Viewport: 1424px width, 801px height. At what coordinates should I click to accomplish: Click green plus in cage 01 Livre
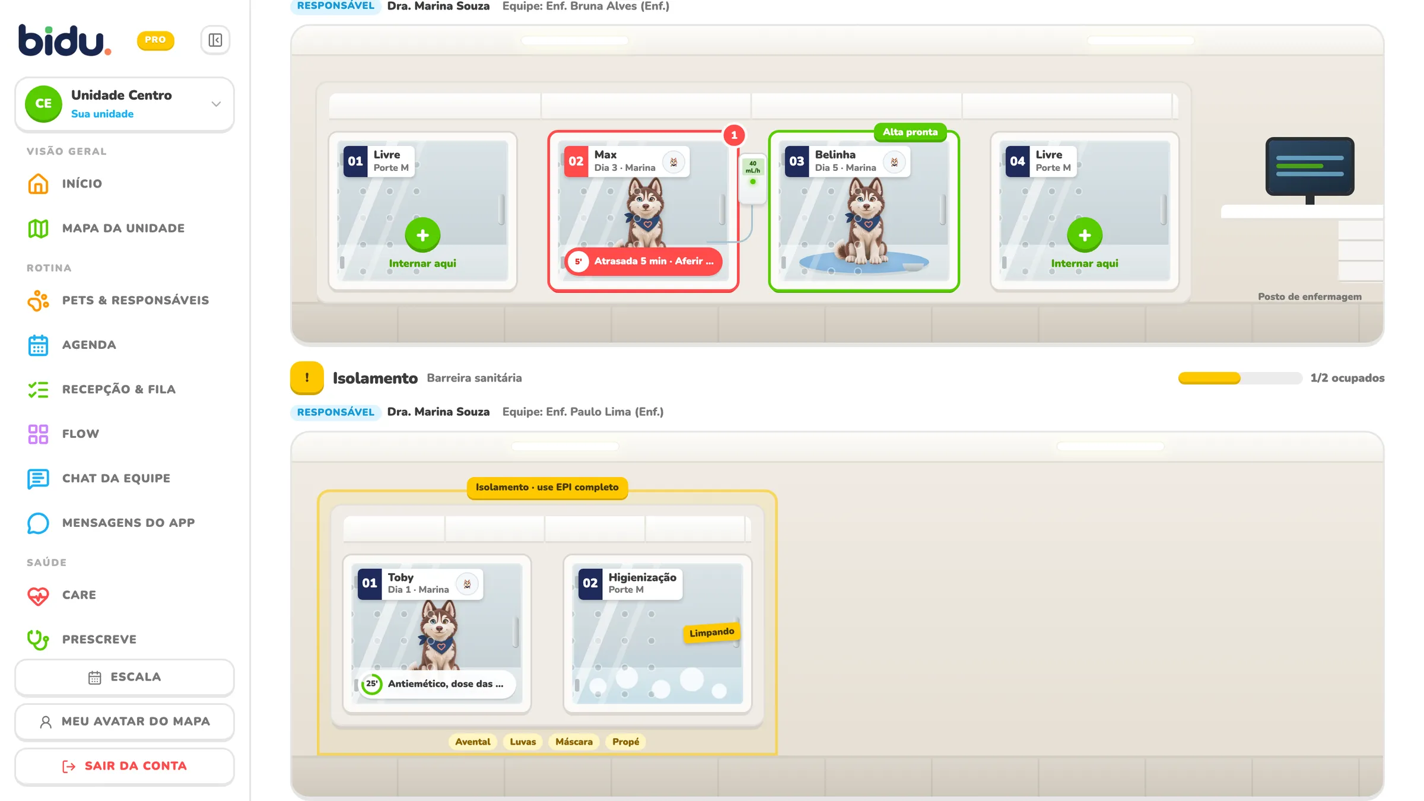tap(422, 235)
